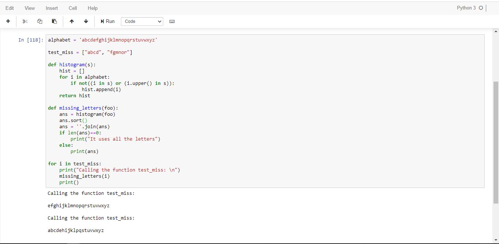Move the selected cell down

(x=86, y=21)
